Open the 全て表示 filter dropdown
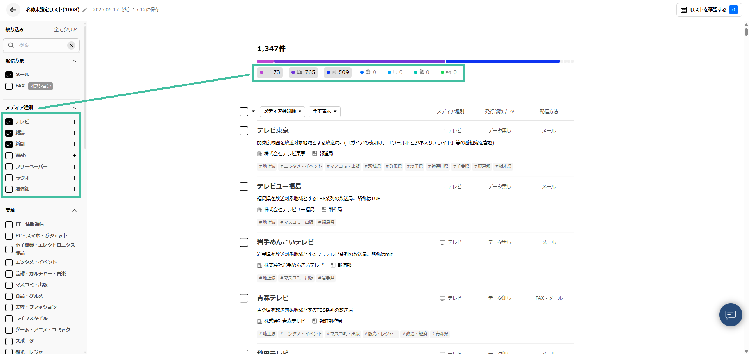The image size is (749, 354). coord(324,112)
